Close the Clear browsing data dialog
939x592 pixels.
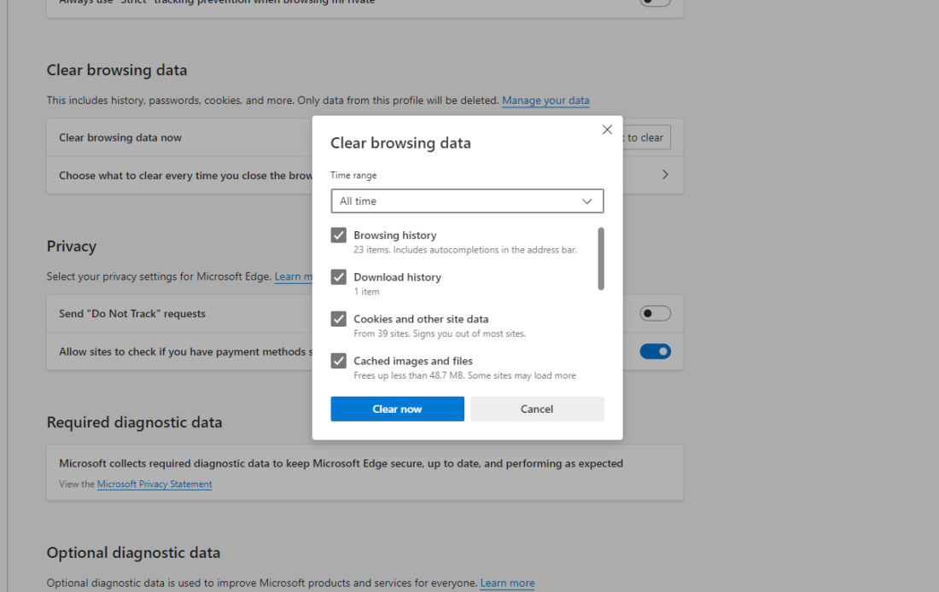tap(607, 129)
